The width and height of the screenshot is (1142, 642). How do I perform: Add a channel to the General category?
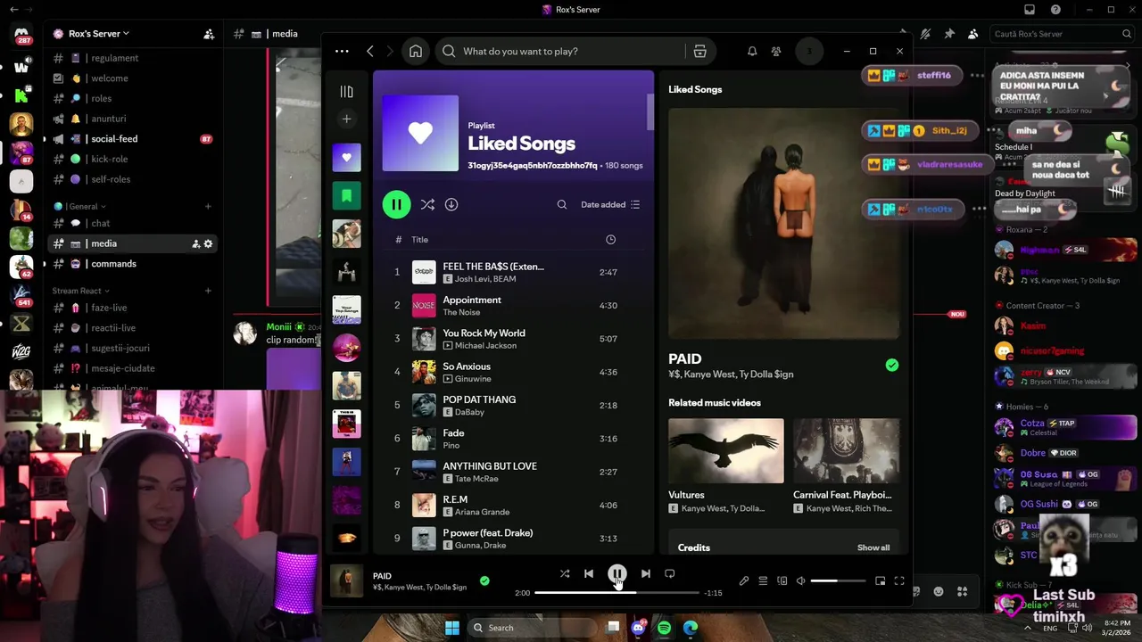[208, 206]
